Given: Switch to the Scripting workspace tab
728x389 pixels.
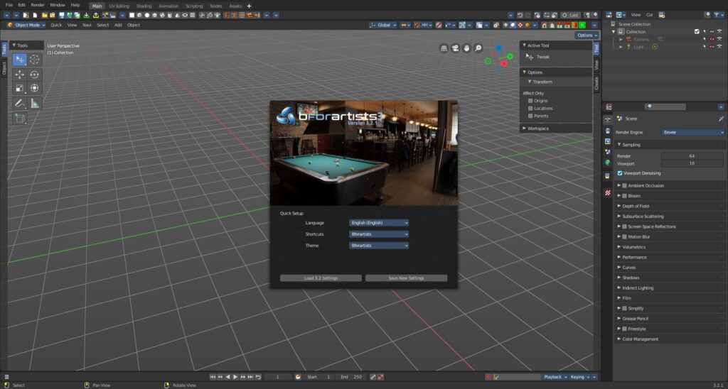Looking at the screenshot, I should (194, 6).
